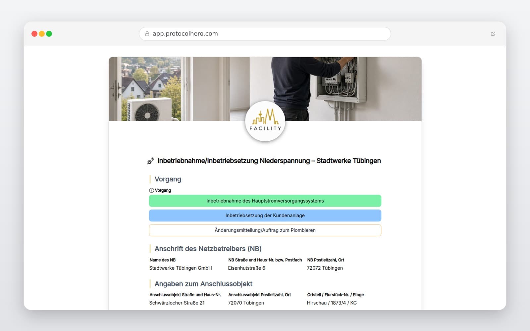Select Inbetriebsetzung der Kundenanlage option
Viewport: 530px width, 331px height.
265,215
